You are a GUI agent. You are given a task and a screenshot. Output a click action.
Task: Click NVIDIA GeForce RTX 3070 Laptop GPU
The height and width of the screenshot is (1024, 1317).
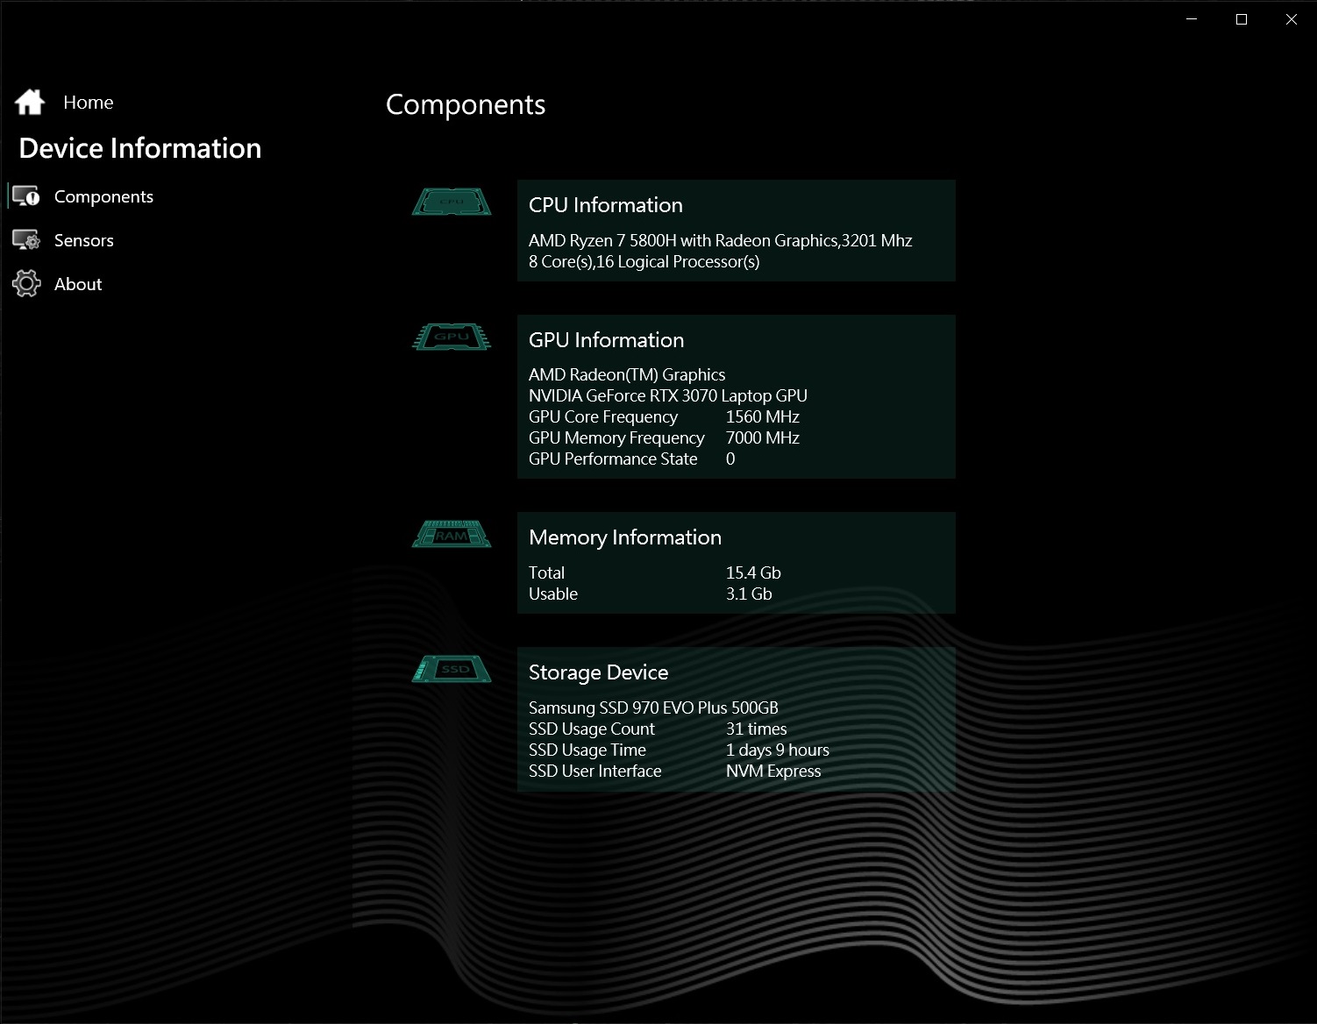(x=668, y=395)
